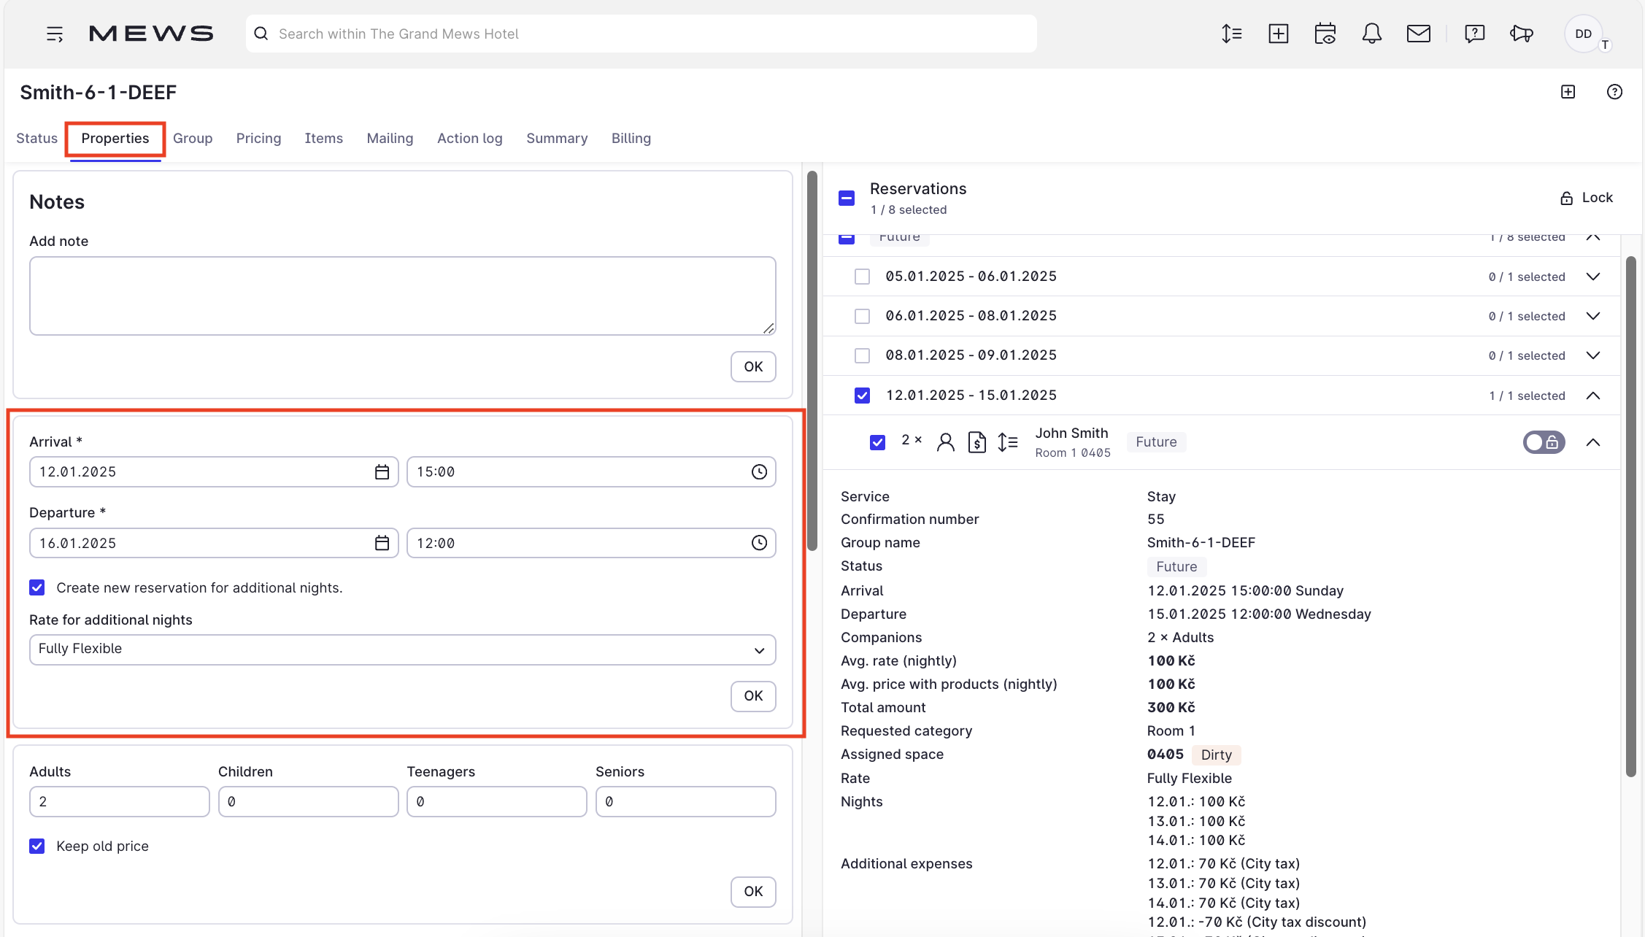Open the Departure time clock picker

758,543
